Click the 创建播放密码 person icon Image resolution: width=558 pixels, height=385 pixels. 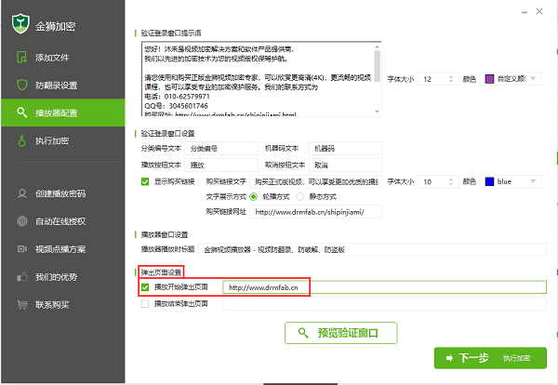(x=22, y=193)
